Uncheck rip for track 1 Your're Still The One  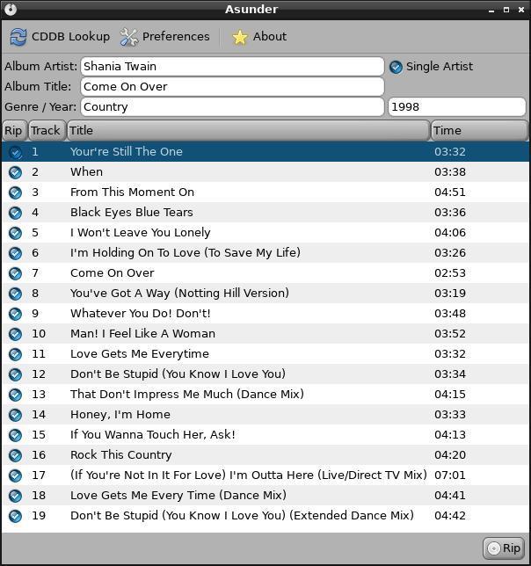15,152
